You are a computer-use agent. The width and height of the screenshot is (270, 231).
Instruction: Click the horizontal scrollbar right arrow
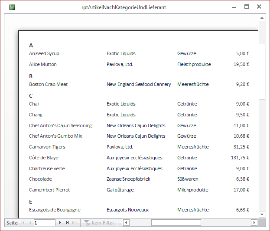[x=254, y=223]
